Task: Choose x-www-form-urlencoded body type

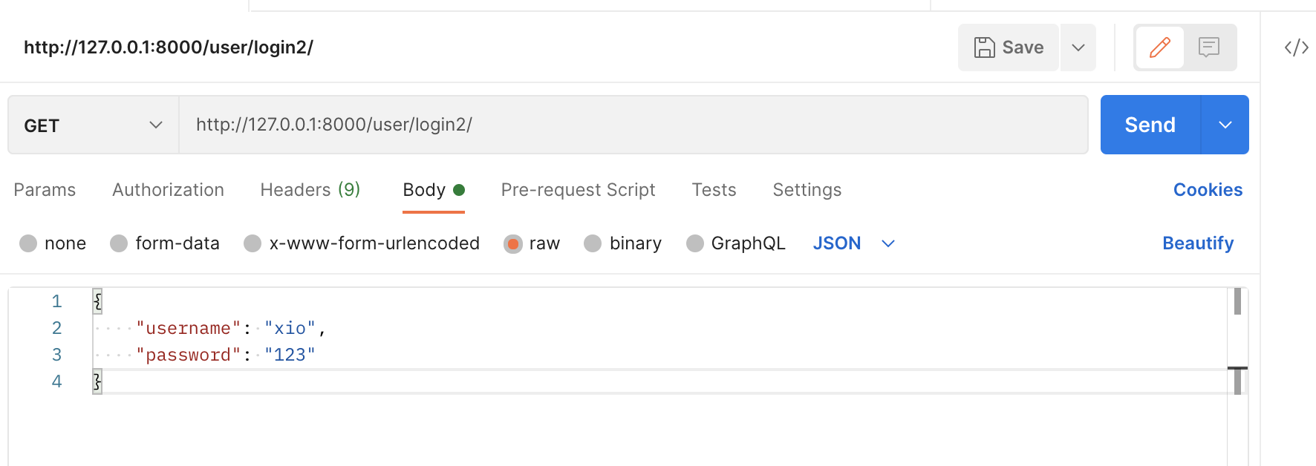Action: [x=253, y=243]
